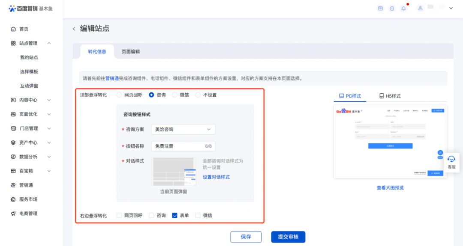Switch to the H5样式 preview tab
Screen dimensions: 463x246
389,96
